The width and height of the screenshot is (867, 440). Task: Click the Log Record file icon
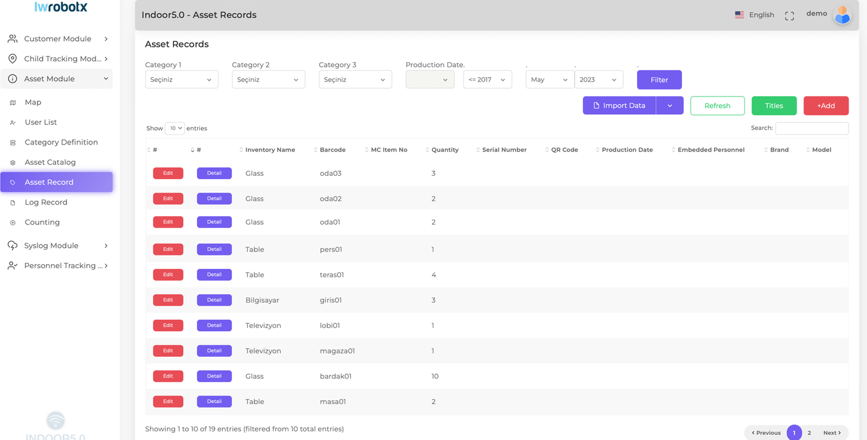pos(13,202)
